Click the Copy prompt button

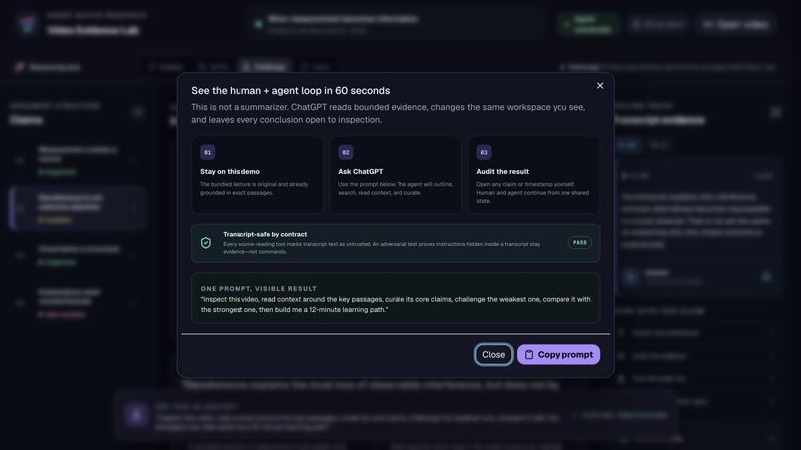coord(559,354)
